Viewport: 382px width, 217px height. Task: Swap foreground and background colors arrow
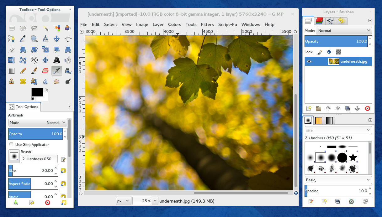[46, 90]
